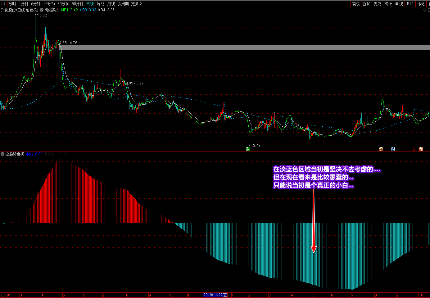The image size is (430, 298).
Task: Open the F10 company info
Action: [410, 4]
